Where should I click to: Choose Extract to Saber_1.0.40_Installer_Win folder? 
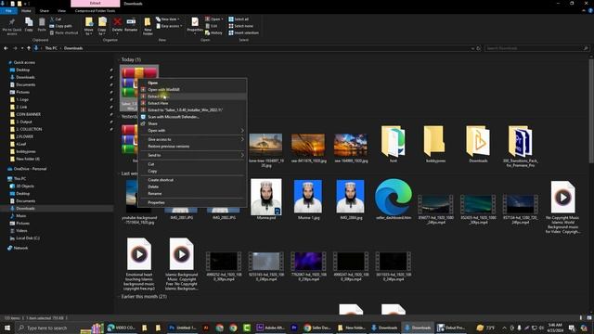[193, 110]
